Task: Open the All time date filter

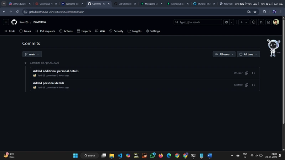Action: pos(248,54)
